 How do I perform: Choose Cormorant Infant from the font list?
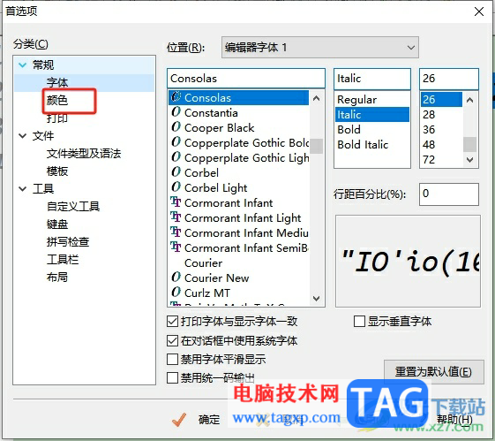click(x=229, y=203)
